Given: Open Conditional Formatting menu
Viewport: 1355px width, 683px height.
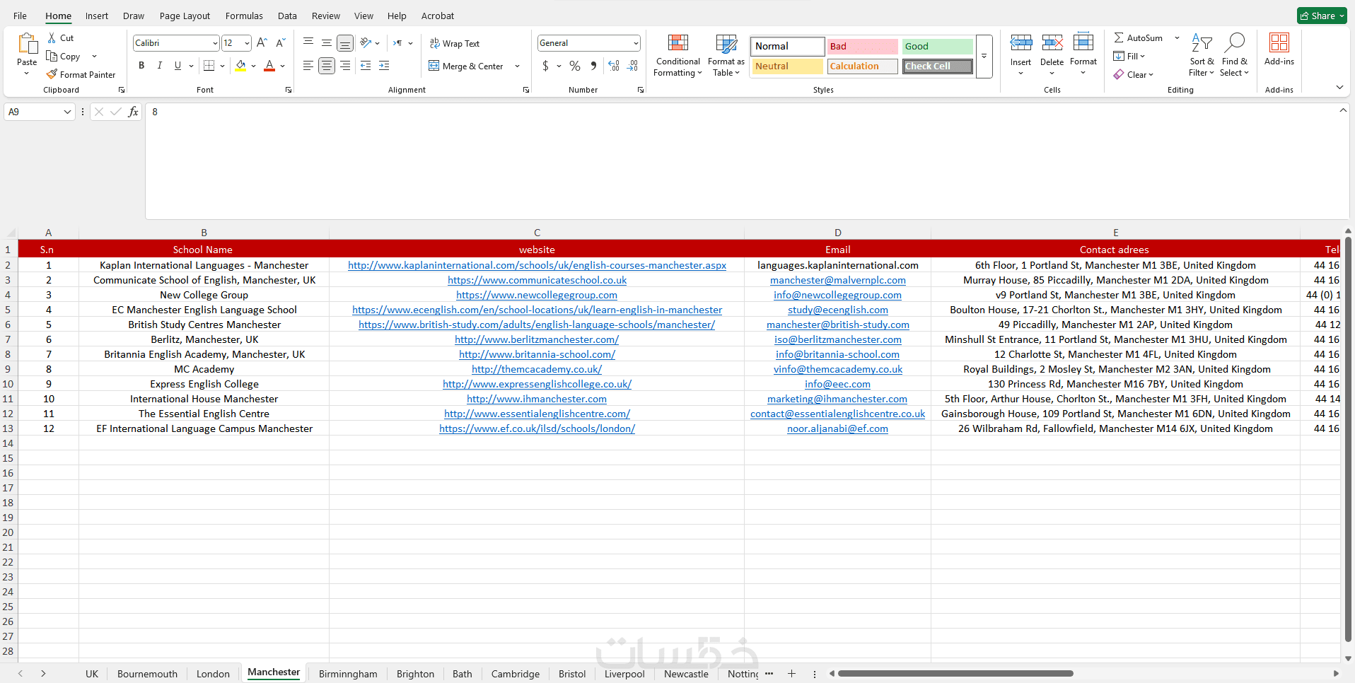Looking at the screenshot, I should tap(678, 55).
